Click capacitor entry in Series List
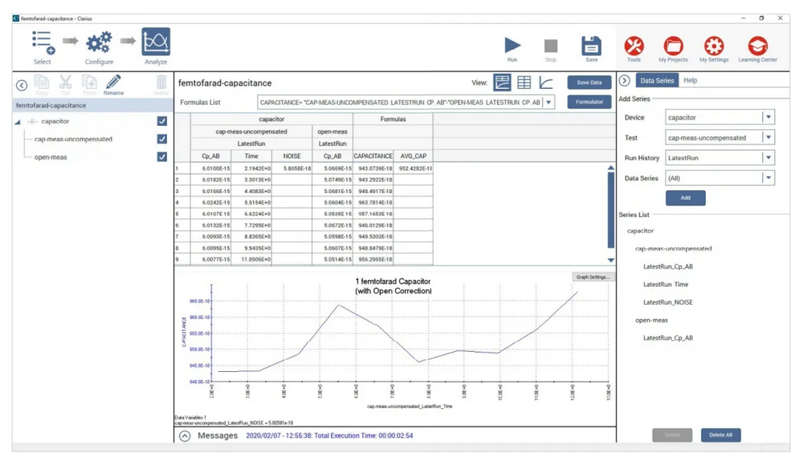The image size is (807, 465). [640, 231]
